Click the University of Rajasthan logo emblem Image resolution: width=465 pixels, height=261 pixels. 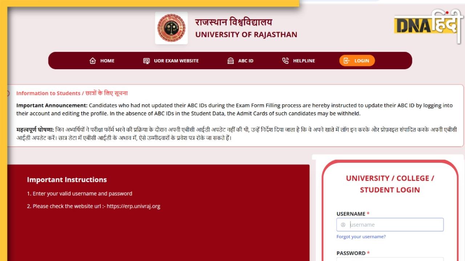click(x=171, y=28)
